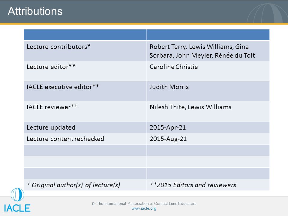Image resolution: width=288 pixels, height=216 pixels.
Task: Select 'Caroline Christie' cell
Action: click(208, 71)
